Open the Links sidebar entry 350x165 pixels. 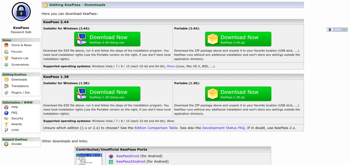pyautogui.click(x=15, y=130)
